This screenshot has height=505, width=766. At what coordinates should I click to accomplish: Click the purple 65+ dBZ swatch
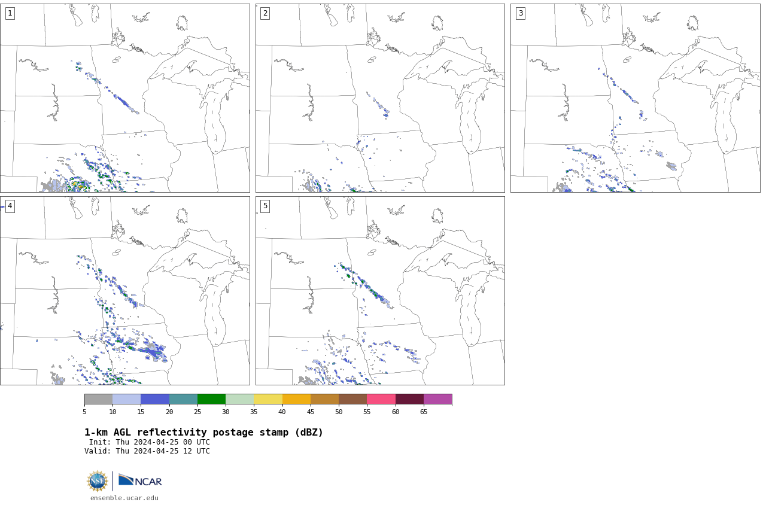437,399
